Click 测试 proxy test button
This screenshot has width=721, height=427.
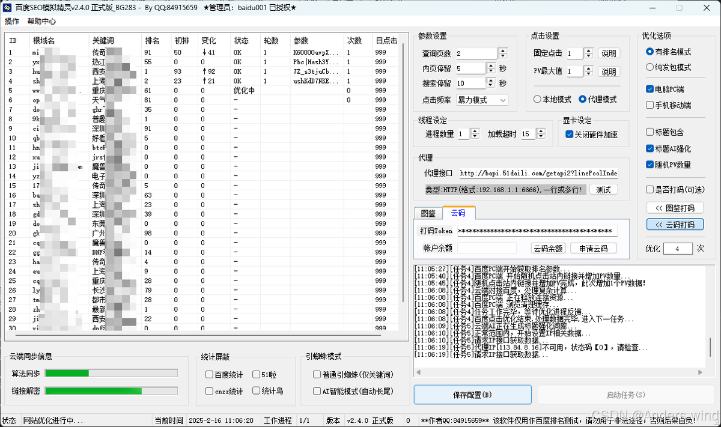pos(603,190)
